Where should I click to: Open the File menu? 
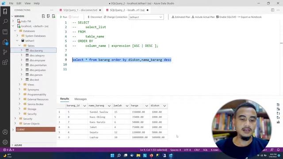coord(11,3)
